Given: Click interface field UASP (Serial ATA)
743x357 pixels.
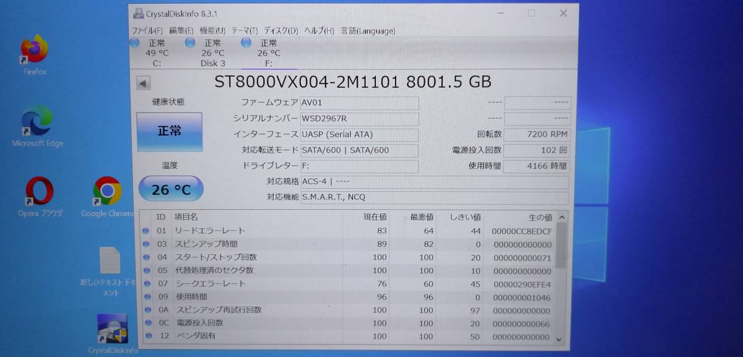Looking at the screenshot, I should pos(359,134).
